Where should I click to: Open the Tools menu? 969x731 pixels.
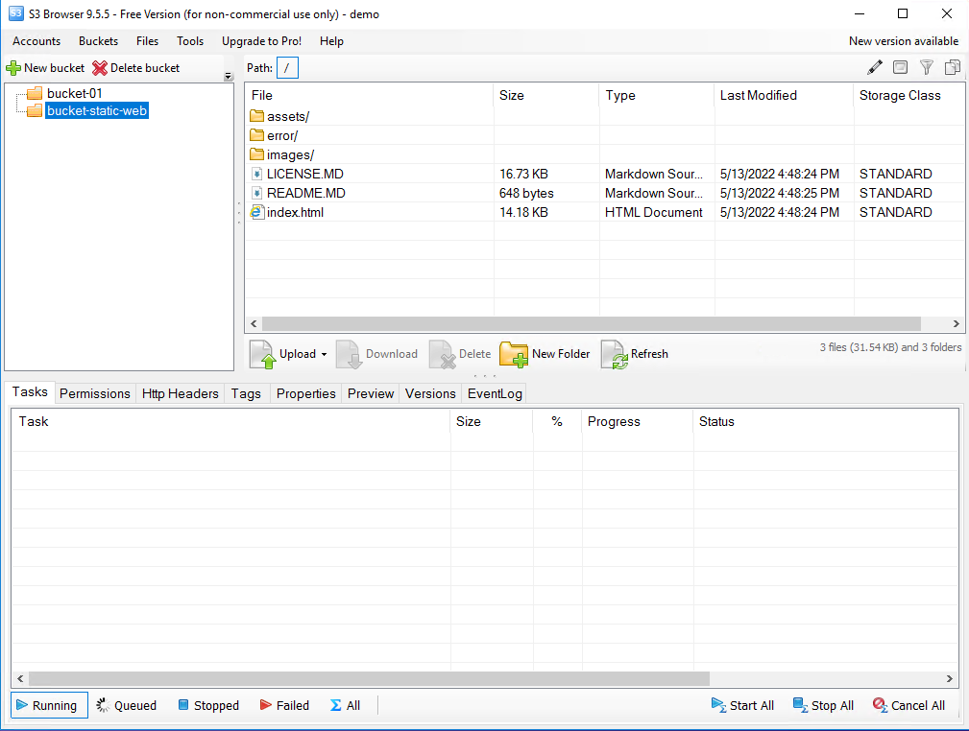click(x=189, y=41)
